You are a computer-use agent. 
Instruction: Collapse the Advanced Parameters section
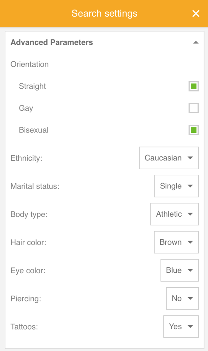(196, 43)
